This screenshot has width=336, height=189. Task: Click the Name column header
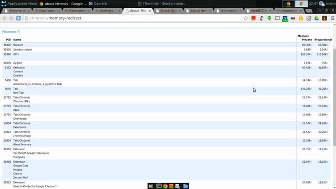pos(17,40)
